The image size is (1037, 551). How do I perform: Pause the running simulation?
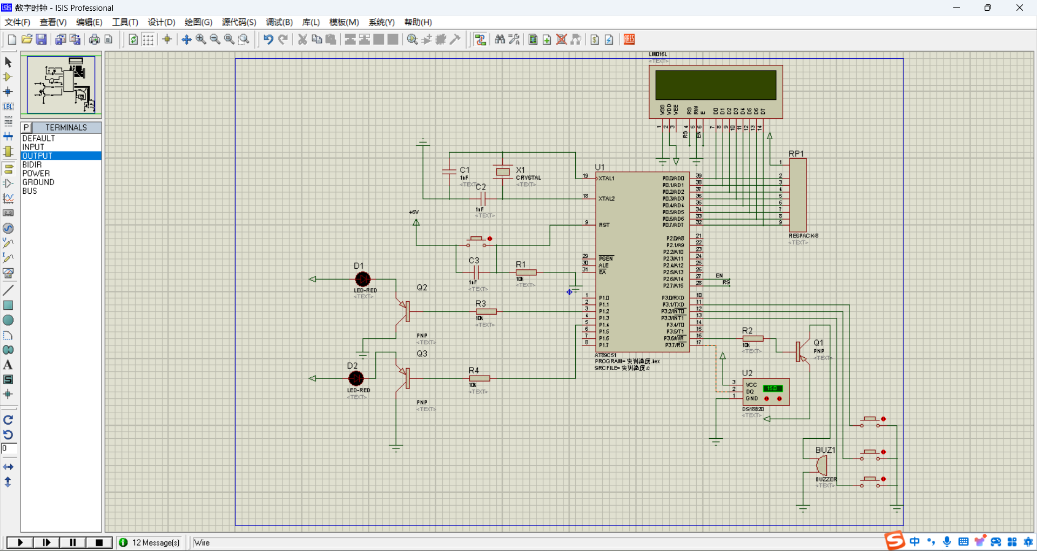tap(73, 542)
